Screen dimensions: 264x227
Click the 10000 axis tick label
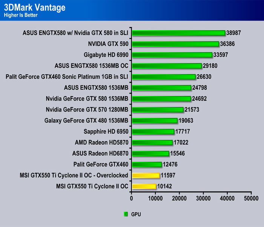tap(155, 198)
